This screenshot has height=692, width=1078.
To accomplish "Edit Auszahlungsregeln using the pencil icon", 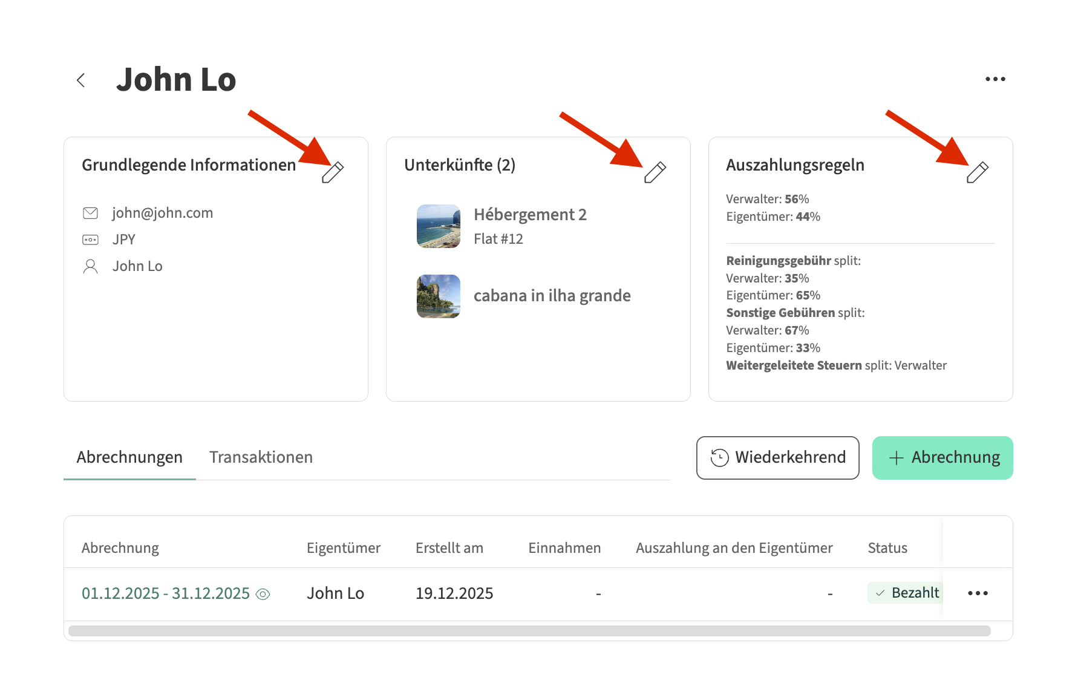I will [977, 172].
